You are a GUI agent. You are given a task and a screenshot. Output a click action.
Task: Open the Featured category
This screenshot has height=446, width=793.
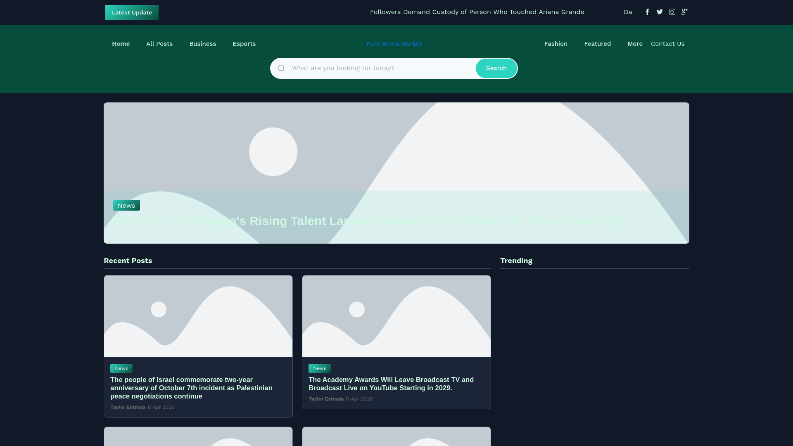597,44
